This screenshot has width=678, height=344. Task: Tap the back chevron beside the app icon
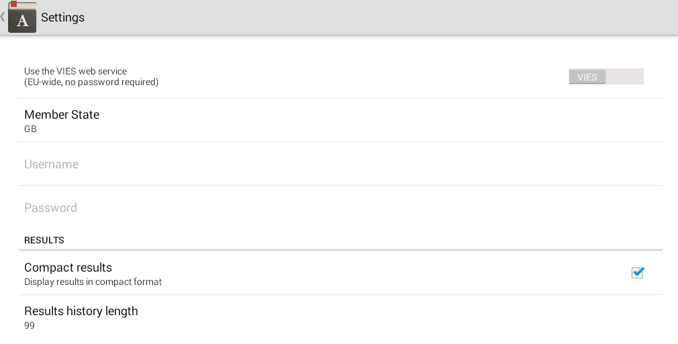click(3, 17)
